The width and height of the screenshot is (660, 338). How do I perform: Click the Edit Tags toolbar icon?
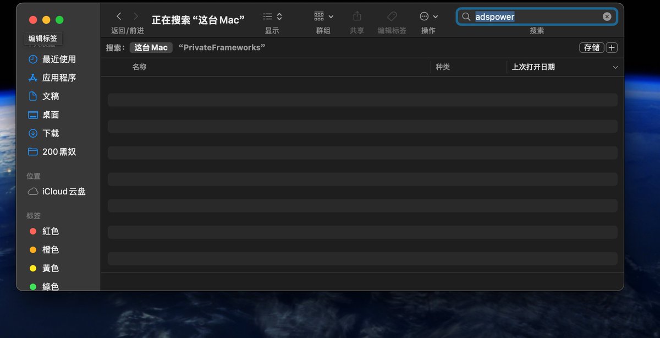[392, 17]
